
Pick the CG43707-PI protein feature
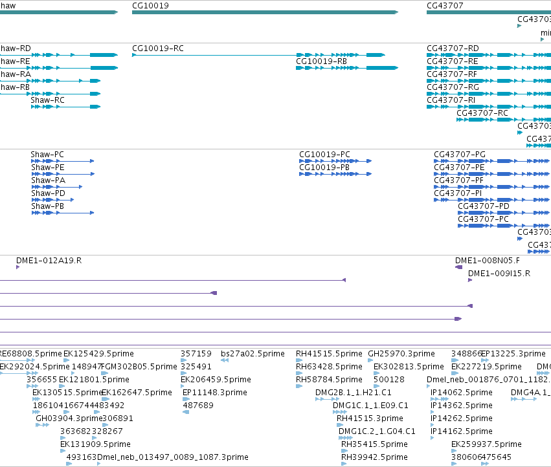point(492,200)
